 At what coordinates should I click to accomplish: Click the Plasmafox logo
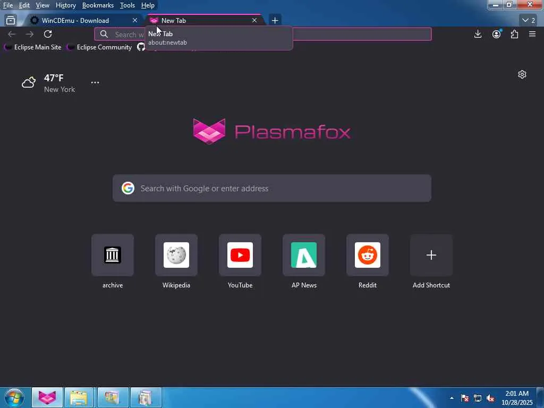[x=271, y=132]
